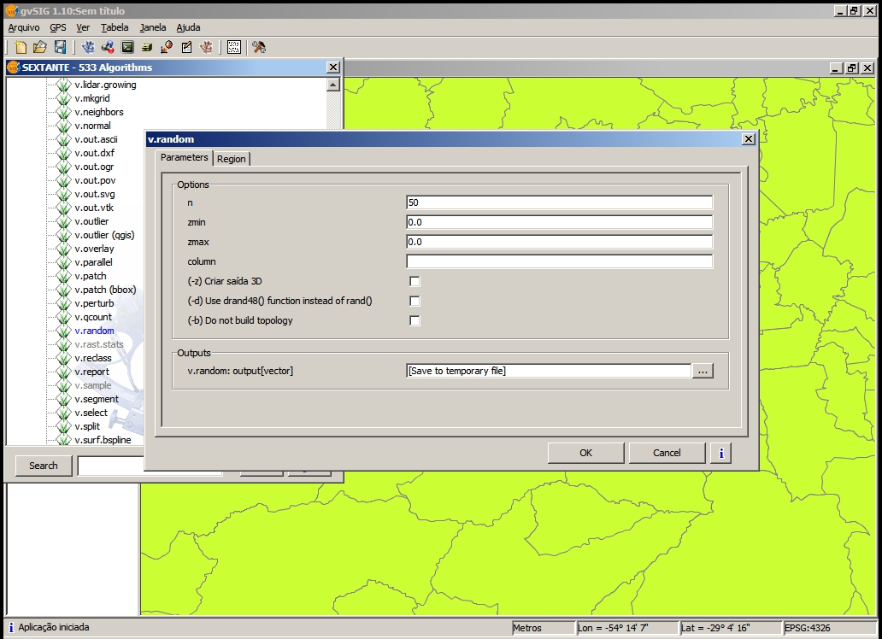
Task: Click the zmin input field
Action: tap(559, 222)
